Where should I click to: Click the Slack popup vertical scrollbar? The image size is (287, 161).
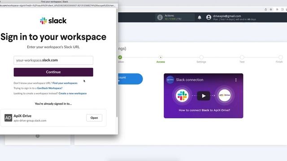(117, 63)
